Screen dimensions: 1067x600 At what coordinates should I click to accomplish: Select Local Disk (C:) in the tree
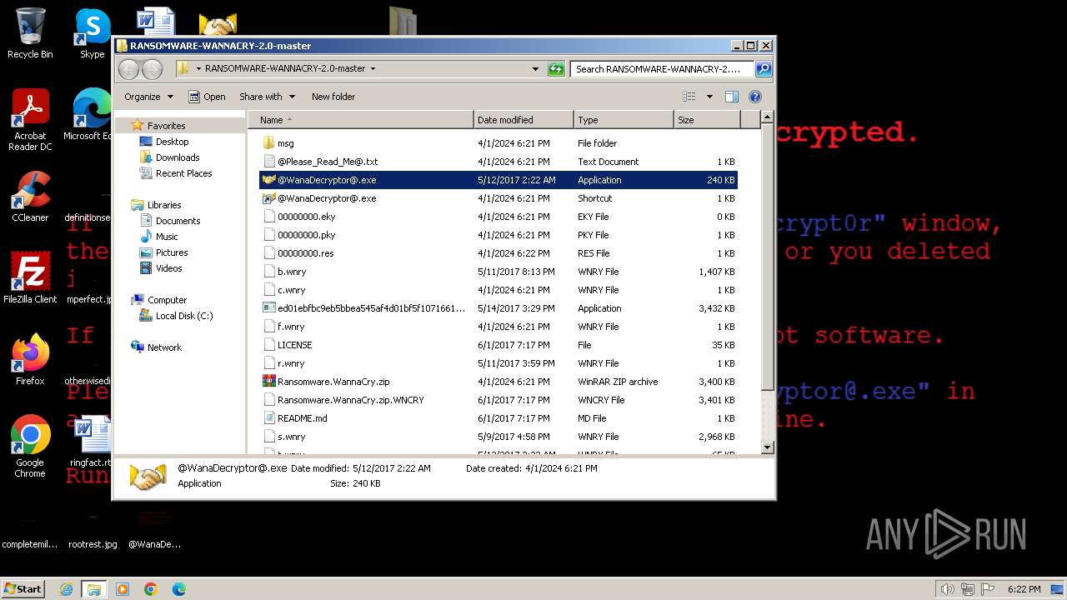coord(183,316)
